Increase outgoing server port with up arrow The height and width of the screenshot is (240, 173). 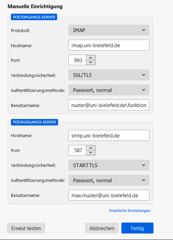tap(91, 148)
